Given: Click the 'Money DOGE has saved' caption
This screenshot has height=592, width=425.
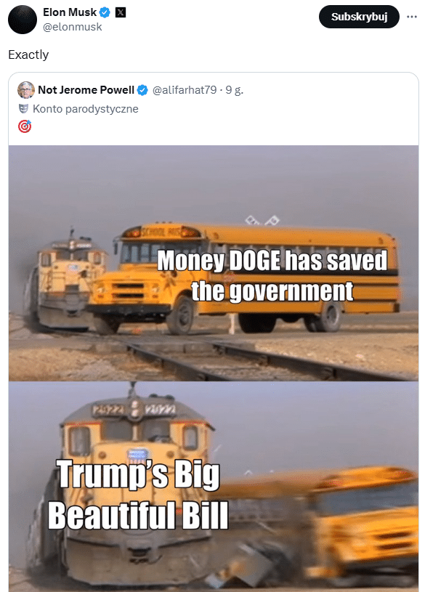Looking at the screenshot, I should [272, 261].
